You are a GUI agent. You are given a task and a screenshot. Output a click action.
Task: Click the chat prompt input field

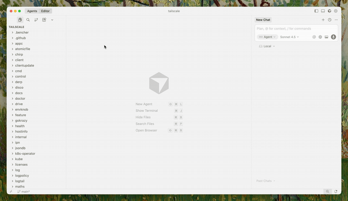point(296,29)
